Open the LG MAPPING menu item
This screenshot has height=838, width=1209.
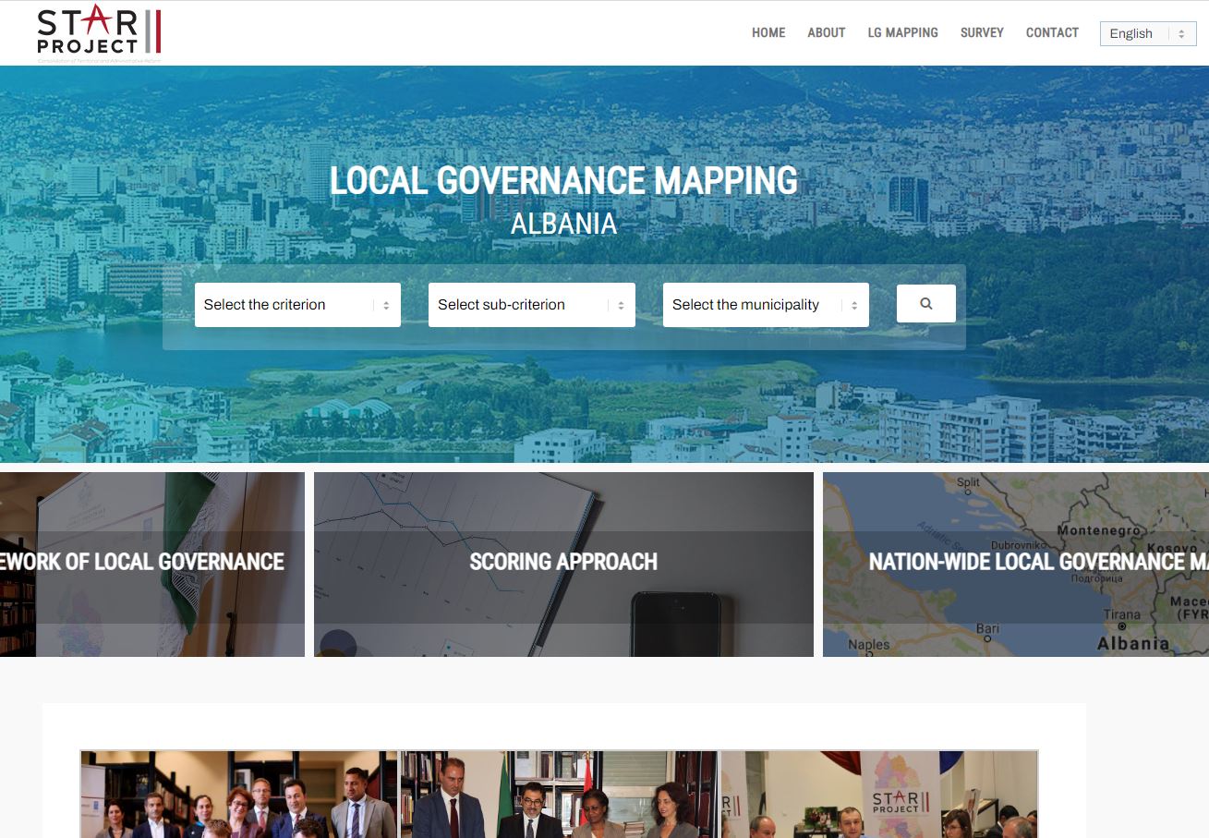[x=903, y=32]
